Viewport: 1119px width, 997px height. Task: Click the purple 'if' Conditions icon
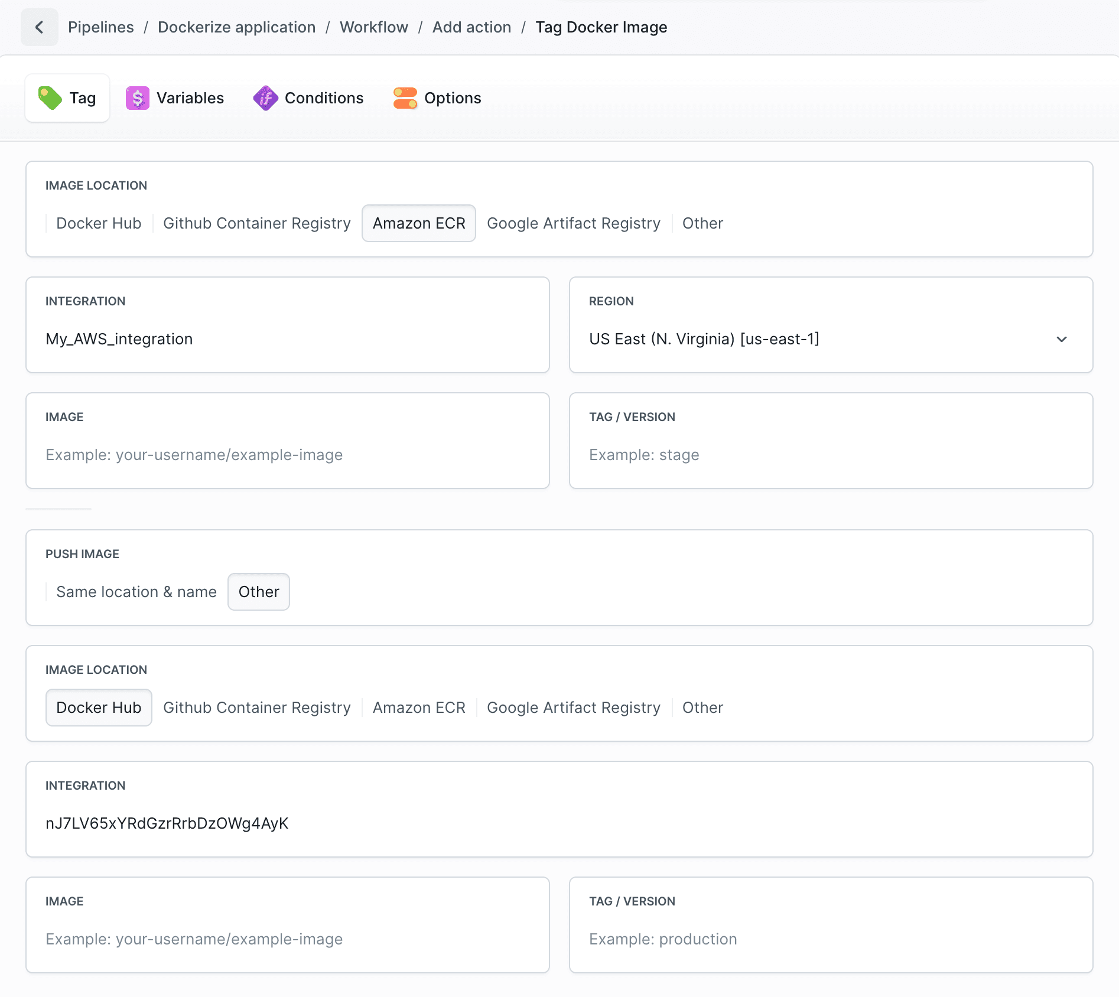click(265, 97)
